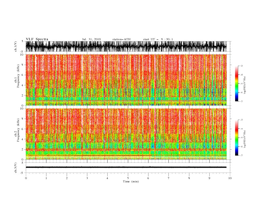Screen dimensions: 259x200
Task: Click the "6" kHz tick of ch.1 spectrogram
Action: point(23,75)
